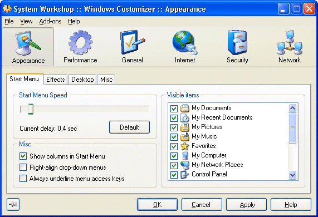318x217 pixels.
Task: Uncheck Control Panel visible item
Action: point(174,175)
